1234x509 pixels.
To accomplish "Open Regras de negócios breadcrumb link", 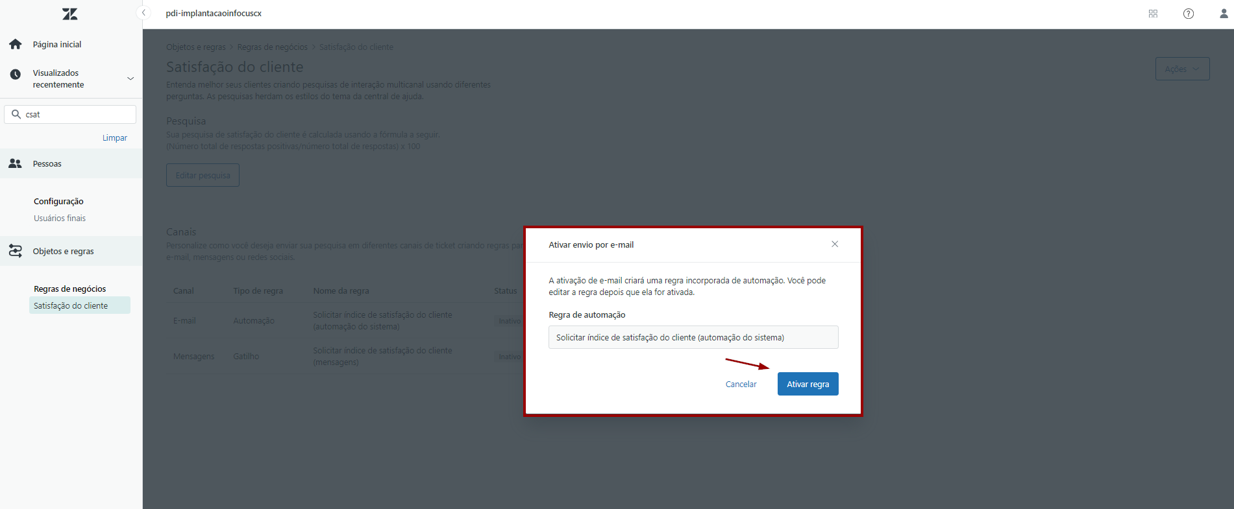I will pyautogui.click(x=272, y=47).
